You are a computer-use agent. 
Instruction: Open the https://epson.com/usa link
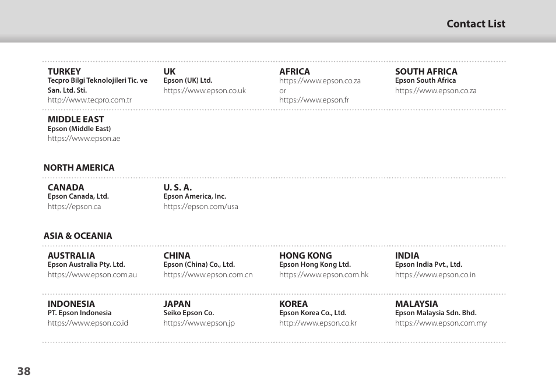[200, 207]
